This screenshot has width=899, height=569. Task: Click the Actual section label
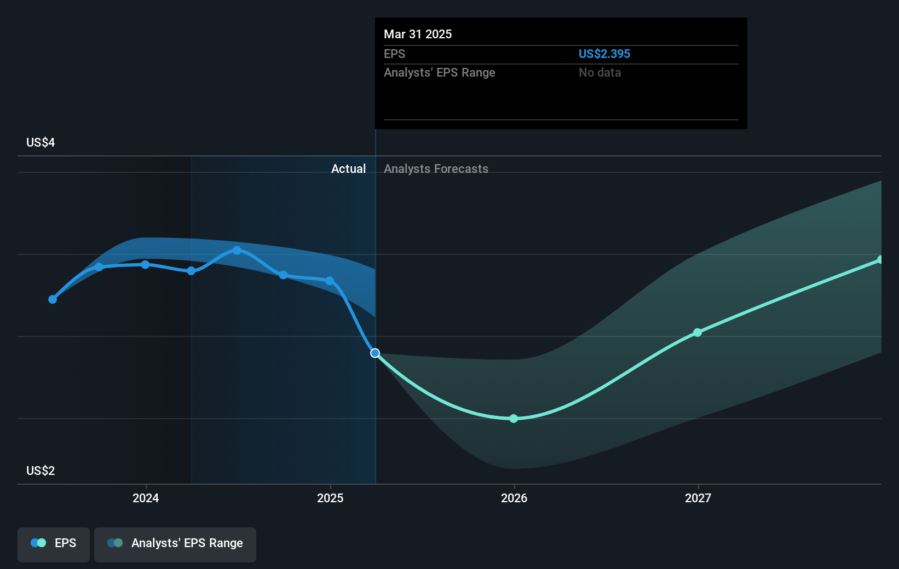click(x=348, y=169)
